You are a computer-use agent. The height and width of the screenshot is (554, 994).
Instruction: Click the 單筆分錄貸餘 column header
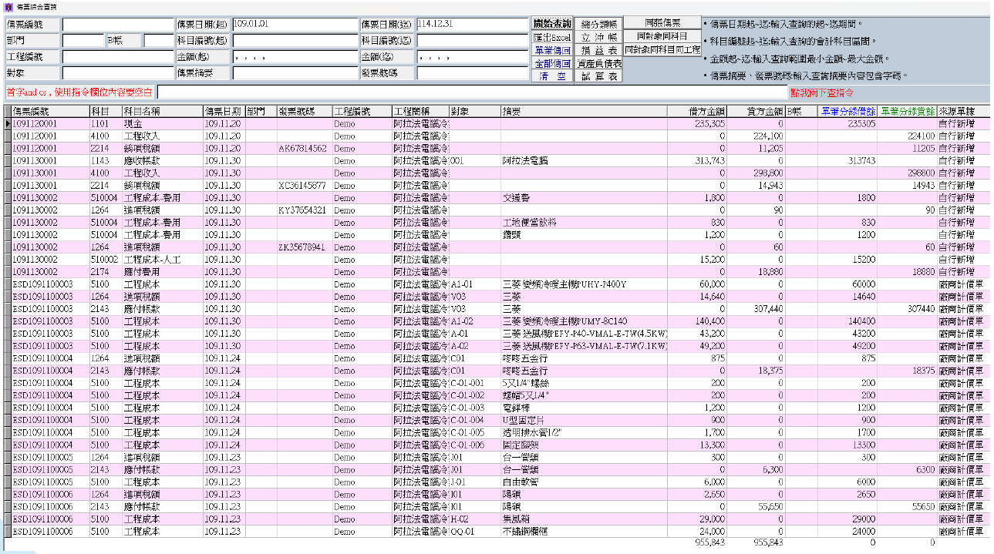907,112
